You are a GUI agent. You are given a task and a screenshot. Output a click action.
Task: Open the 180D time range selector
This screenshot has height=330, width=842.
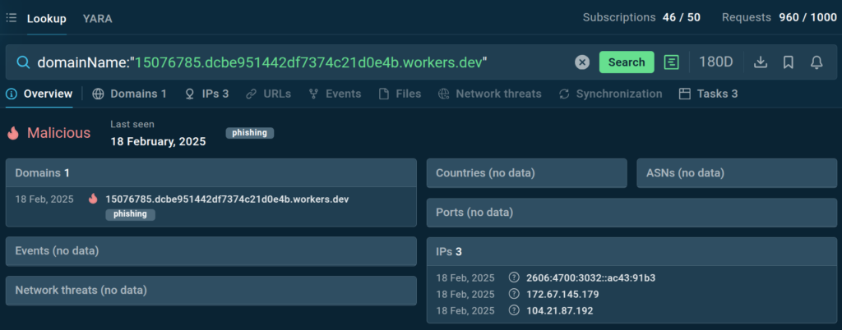click(715, 62)
